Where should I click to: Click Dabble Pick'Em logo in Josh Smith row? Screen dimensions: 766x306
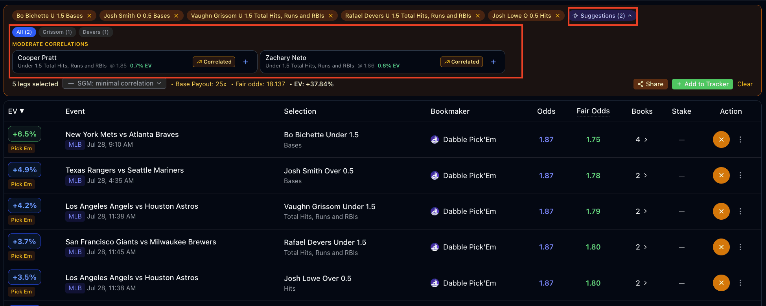point(435,175)
